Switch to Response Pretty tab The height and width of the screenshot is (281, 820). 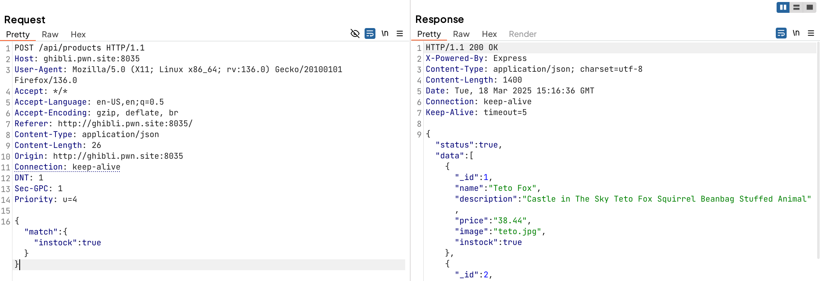point(429,34)
